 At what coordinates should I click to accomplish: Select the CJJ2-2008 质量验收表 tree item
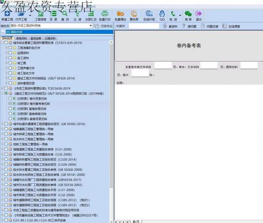point(42,154)
